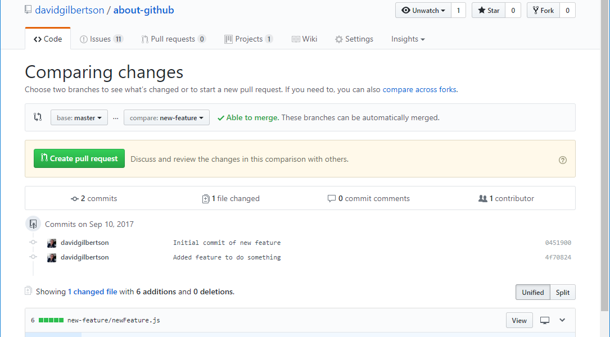Click the Create pull request button
The width and height of the screenshot is (610, 337).
coord(79,158)
